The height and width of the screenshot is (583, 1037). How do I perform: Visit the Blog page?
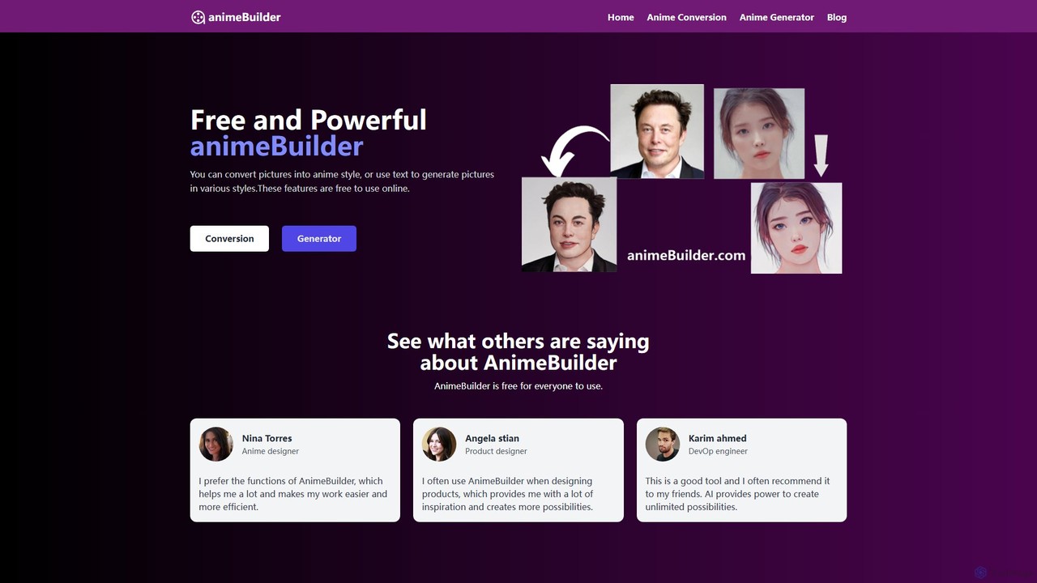point(837,17)
